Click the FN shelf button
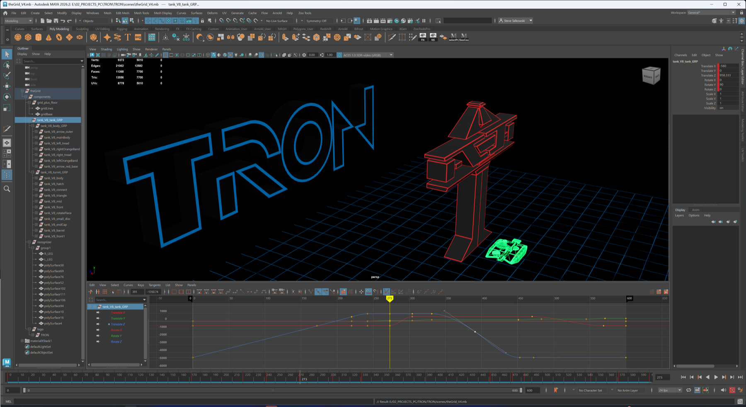The image size is (746, 407). 423,37
